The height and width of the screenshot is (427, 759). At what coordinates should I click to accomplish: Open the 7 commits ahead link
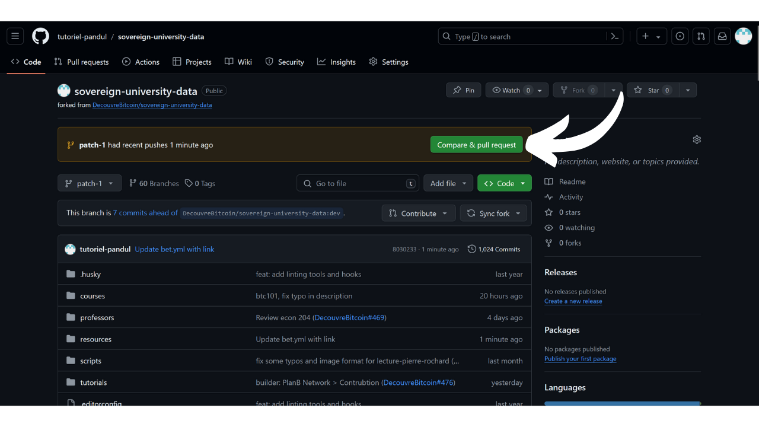tap(145, 213)
